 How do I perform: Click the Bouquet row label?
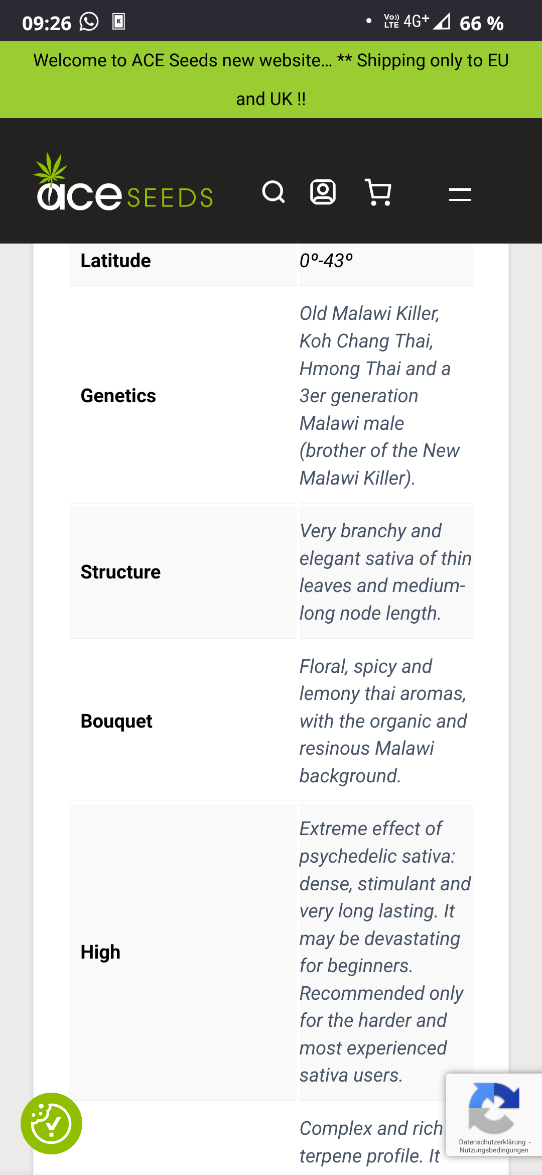click(x=116, y=721)
